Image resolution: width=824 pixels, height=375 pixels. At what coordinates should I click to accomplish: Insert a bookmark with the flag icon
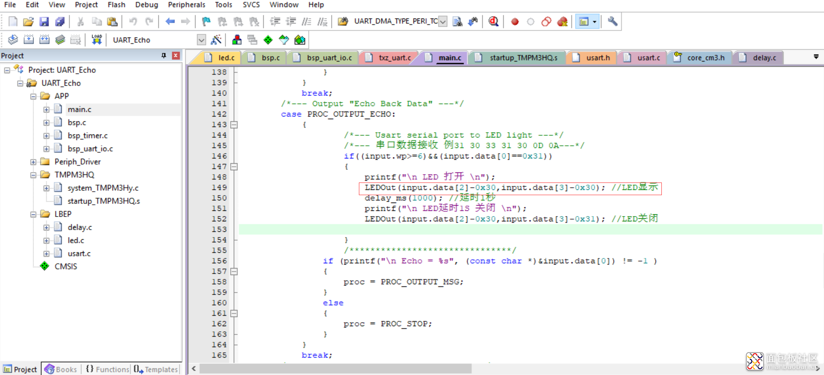point(206,21)
